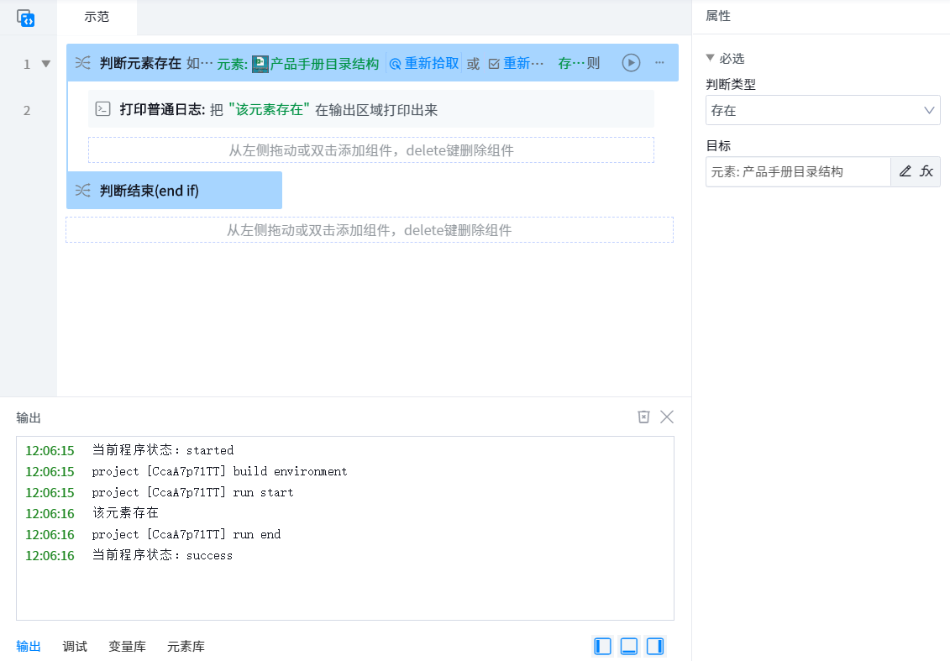Screen dimensions: 950x661
Task: Switch to the 调试 tab
Action: tap(75, 646)
